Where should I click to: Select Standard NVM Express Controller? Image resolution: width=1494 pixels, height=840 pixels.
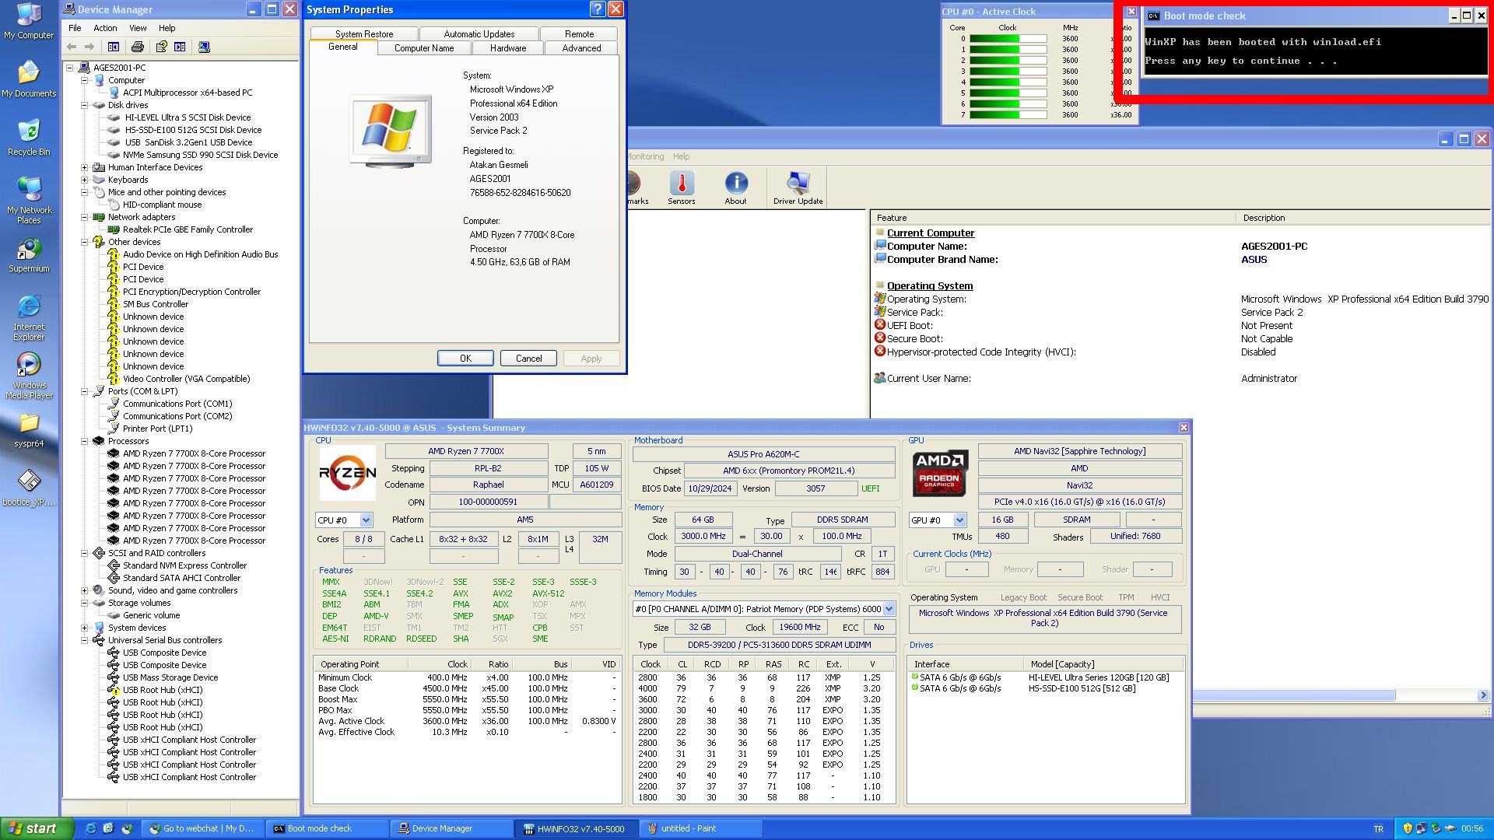pyautogui.click(x=184, y=565)
